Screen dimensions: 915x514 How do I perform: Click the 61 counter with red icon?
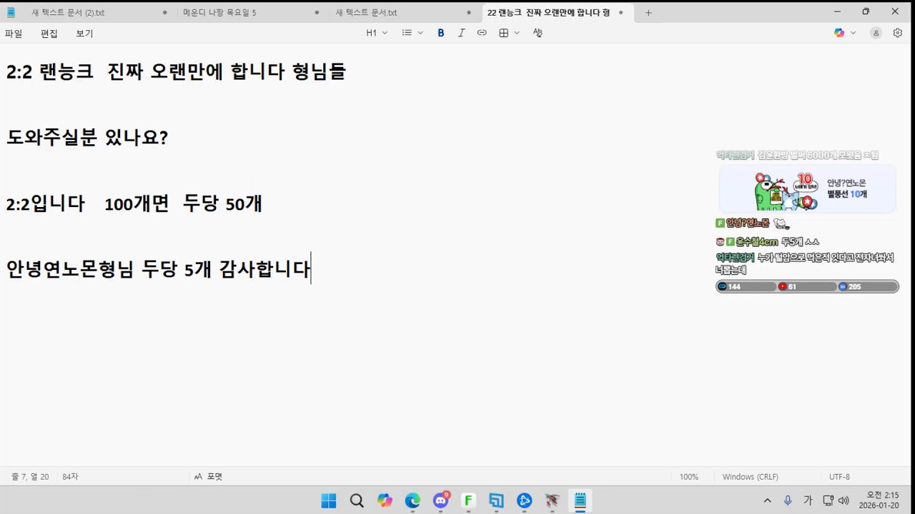point(807,286)
